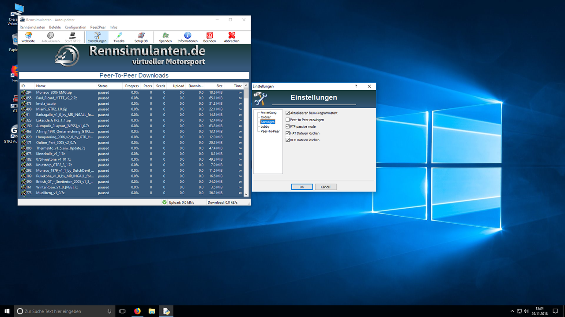565x317 pixels.
Task: Launch Start GTR2 toolbar icon
Action: (72, 37)
